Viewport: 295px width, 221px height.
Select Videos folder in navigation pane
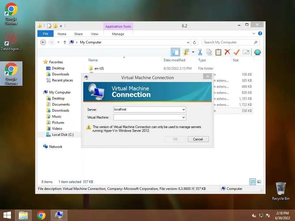pyautogui.click(x=57, y=129)
